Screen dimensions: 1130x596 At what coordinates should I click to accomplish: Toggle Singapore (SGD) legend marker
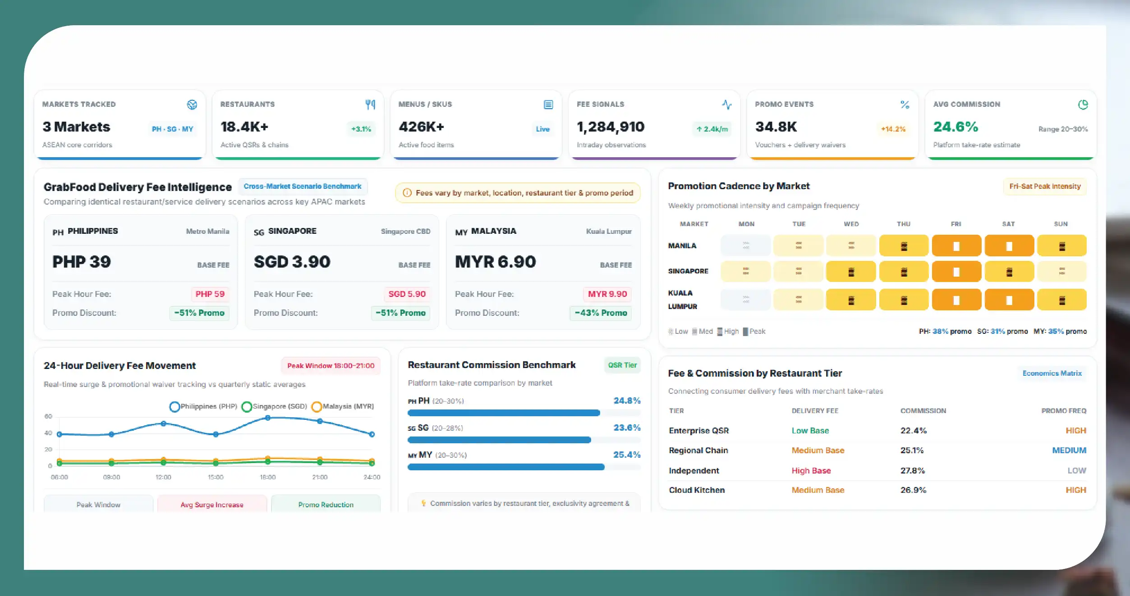click(247, 406)
